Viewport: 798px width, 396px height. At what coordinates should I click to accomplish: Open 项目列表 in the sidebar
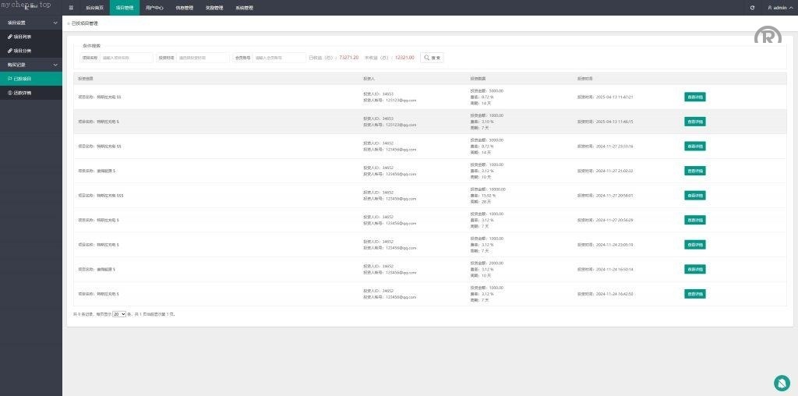21,37
